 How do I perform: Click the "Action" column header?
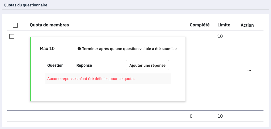point(247,25)
